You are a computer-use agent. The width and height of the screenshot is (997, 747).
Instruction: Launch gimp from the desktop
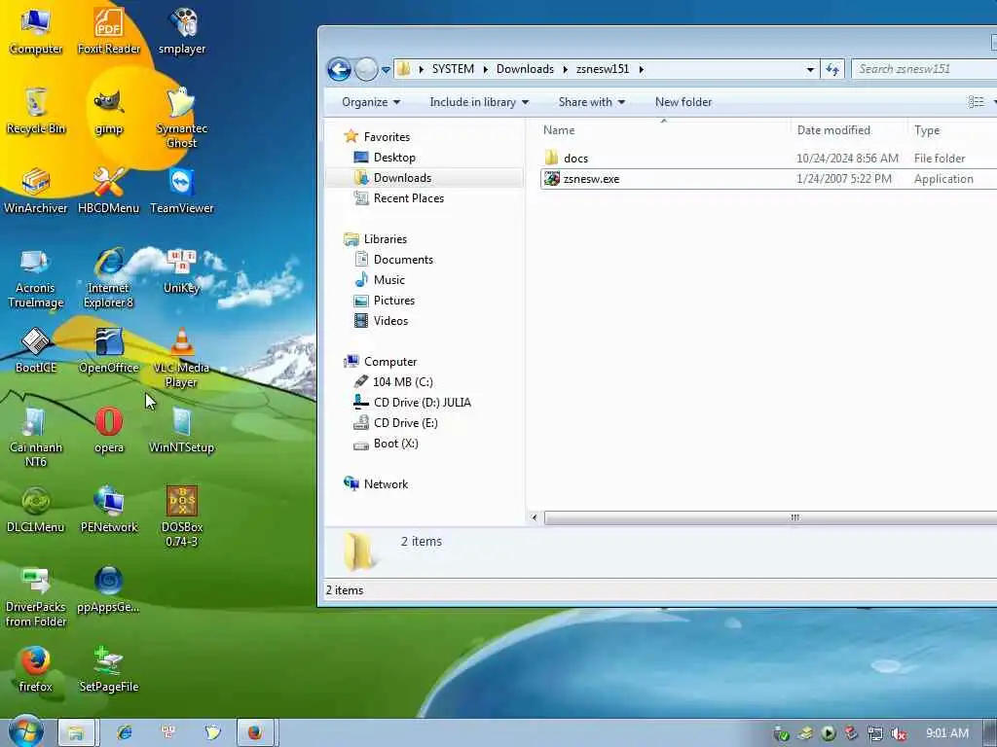tap(109, 111)
